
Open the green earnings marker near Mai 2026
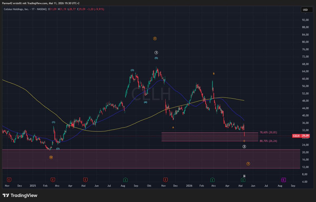(x=243, y=180)
